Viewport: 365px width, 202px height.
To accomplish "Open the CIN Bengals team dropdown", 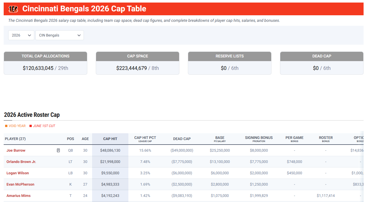I will (x=60, y=35).
